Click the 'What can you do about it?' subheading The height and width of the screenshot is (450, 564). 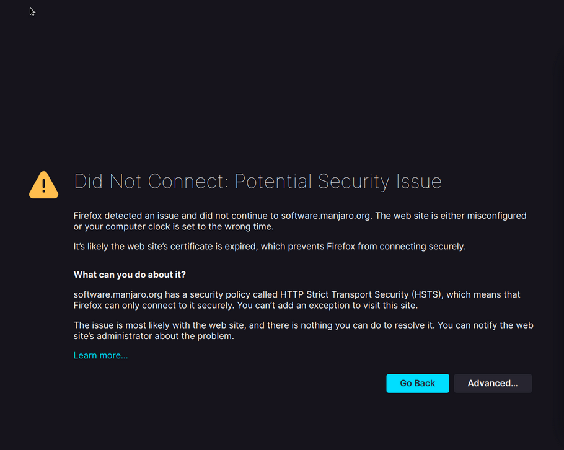130,275
